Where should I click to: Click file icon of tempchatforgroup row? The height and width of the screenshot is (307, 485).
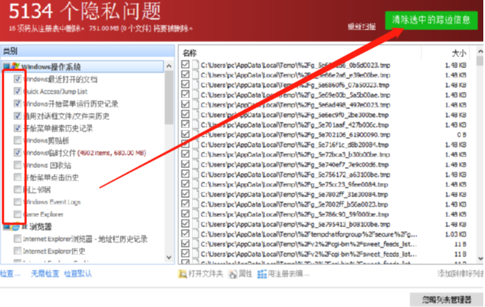pos(196,234)
